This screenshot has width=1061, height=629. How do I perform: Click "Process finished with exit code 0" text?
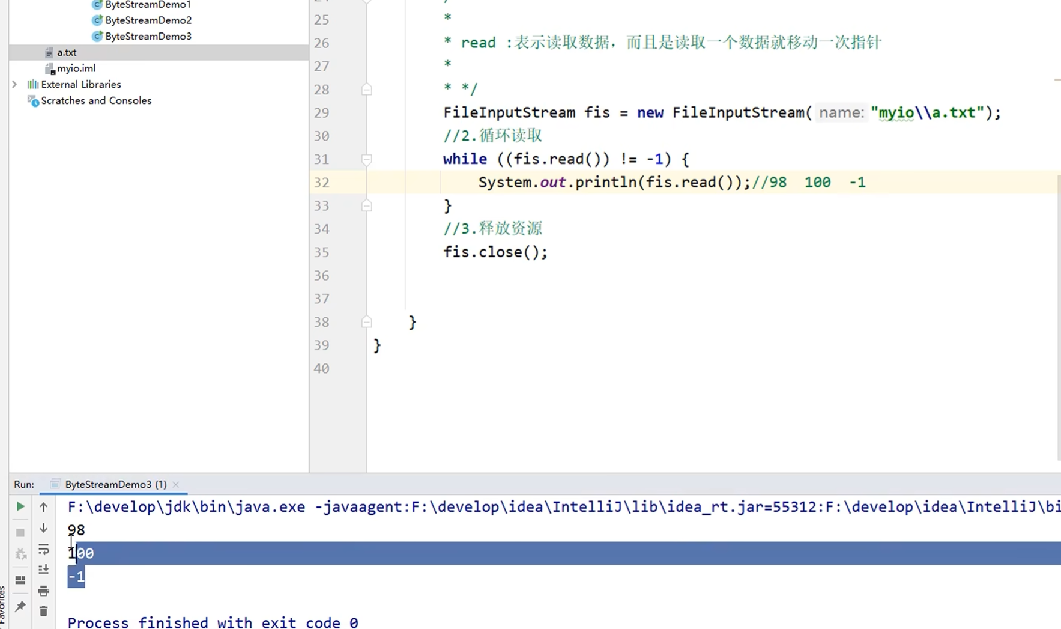click(213, 622)
